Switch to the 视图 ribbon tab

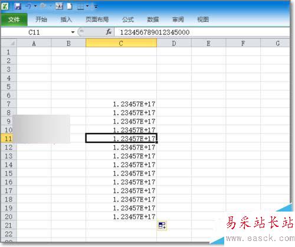[x=203, y=19]
